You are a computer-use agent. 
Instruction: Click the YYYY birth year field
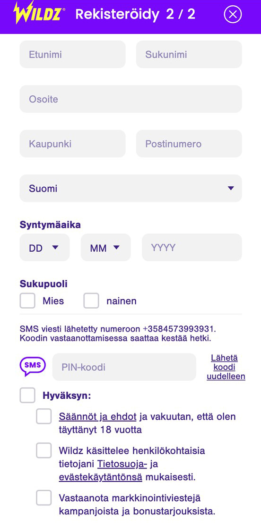[x=192, y=247]
